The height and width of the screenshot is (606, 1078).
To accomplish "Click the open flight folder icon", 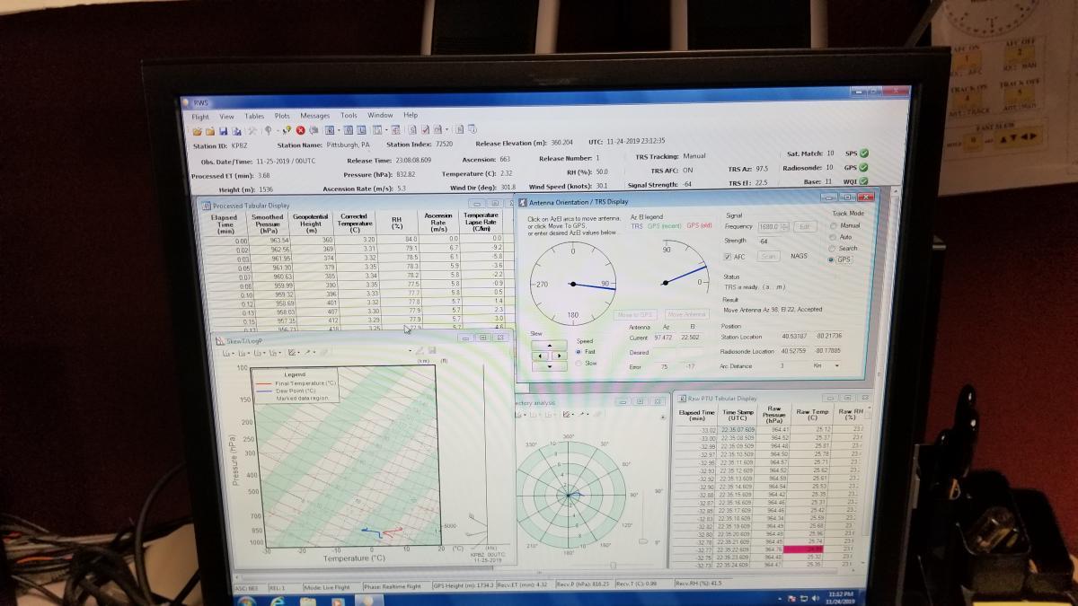I will tap(198, 131).
